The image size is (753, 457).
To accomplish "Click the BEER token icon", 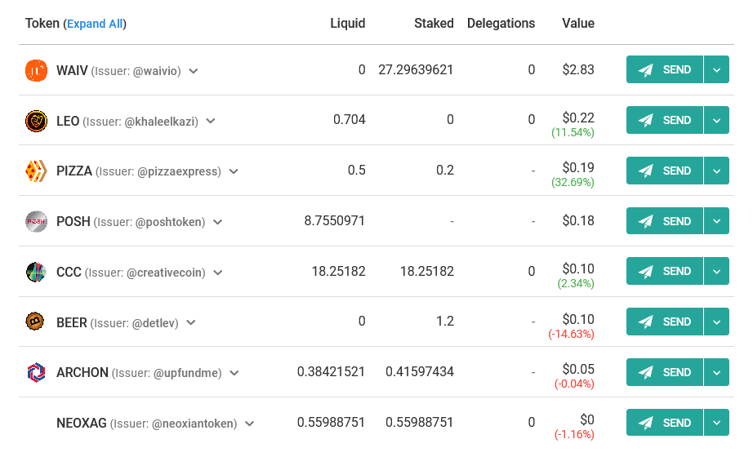I will click(36, 322).
